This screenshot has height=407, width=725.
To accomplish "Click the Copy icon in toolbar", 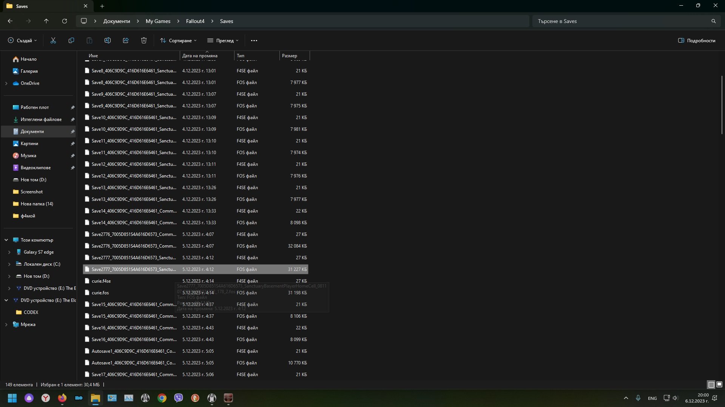I will pos(71,40).
